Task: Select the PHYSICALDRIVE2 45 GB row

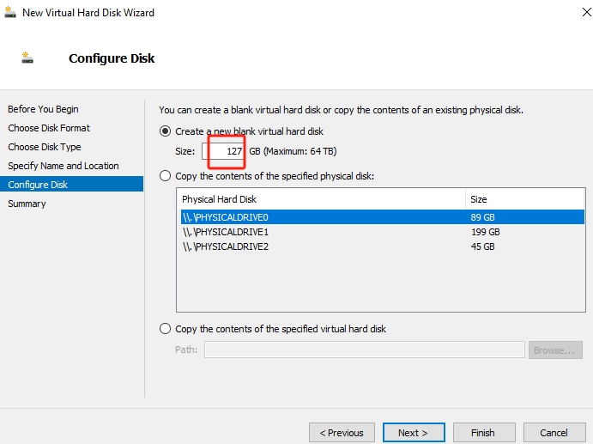Action: (383, 246)
